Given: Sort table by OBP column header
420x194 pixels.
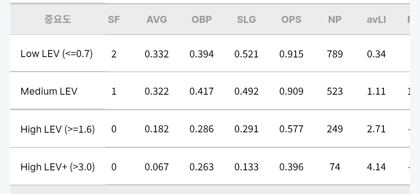Looking at the screenshot, I should [x=202, y=19].
